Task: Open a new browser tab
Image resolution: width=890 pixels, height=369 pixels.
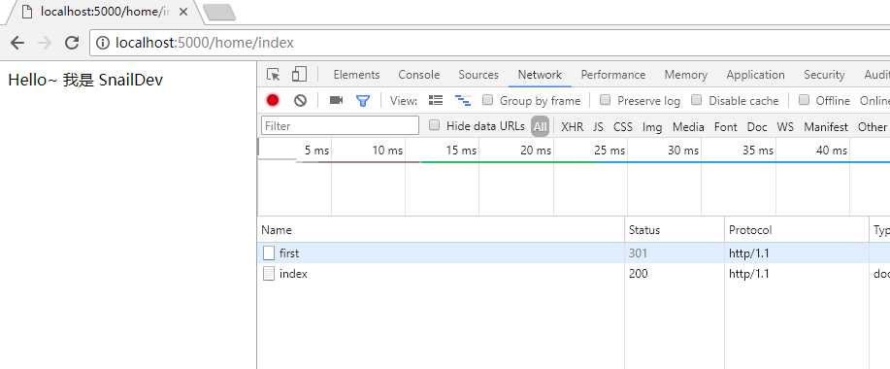Action: (x=219, y=13)
